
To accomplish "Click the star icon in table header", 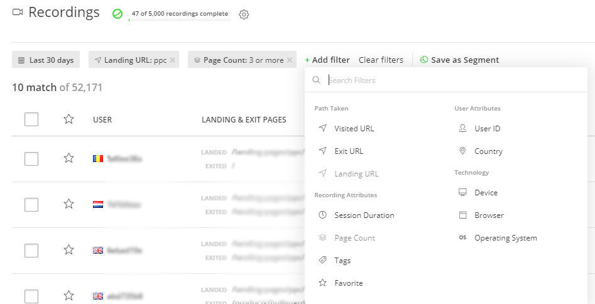I will (68, 119).
